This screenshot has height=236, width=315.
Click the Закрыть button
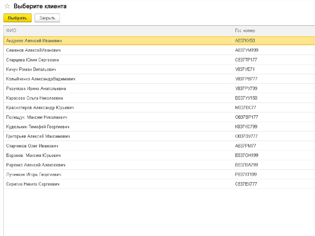[47, 18]
